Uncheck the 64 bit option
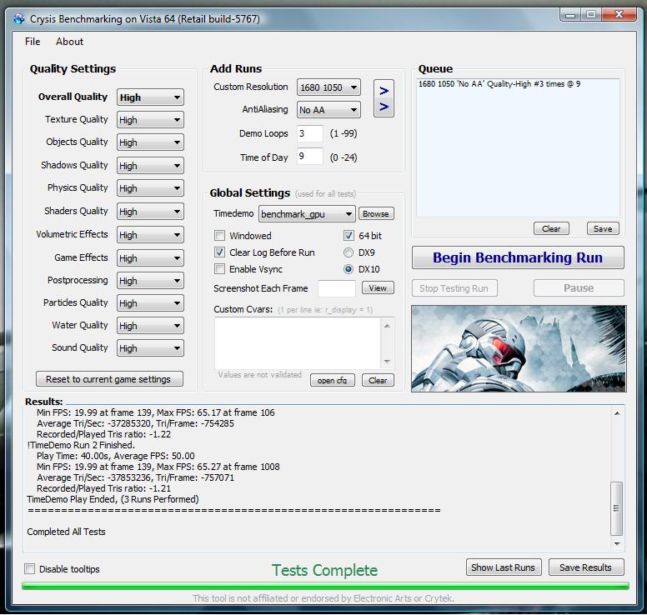This screenshot has width=647, height=615. 349,236
